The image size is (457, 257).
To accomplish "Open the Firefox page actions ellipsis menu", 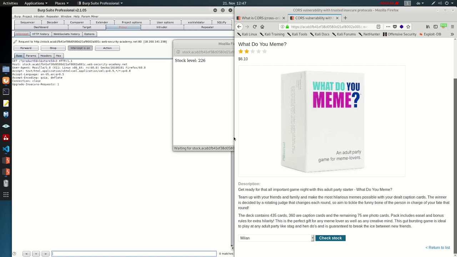I will tap(388, 27).
